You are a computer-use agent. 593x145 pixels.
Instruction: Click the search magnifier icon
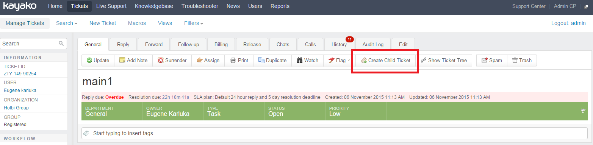pos(61,44)
